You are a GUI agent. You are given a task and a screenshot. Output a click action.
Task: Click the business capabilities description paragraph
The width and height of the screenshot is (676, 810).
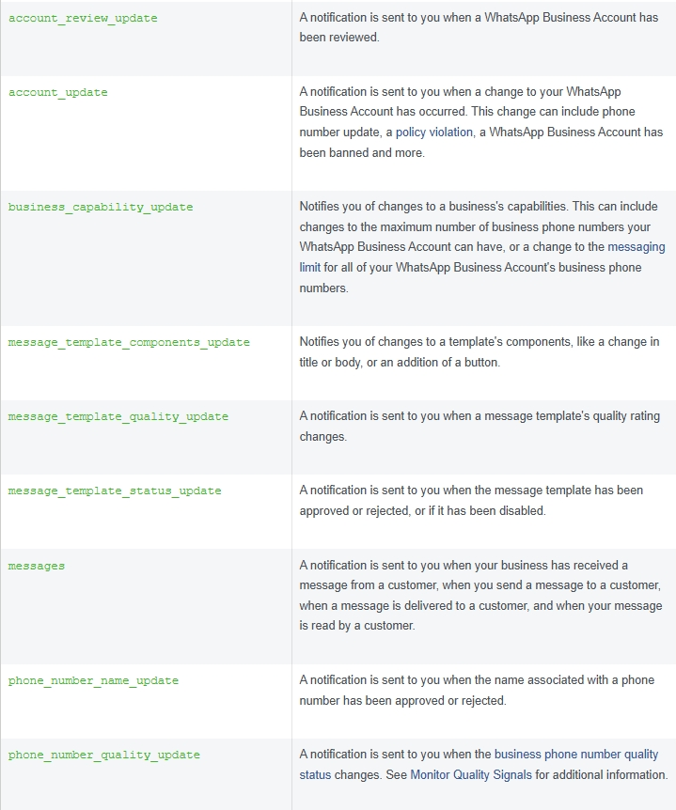(482, 247)
